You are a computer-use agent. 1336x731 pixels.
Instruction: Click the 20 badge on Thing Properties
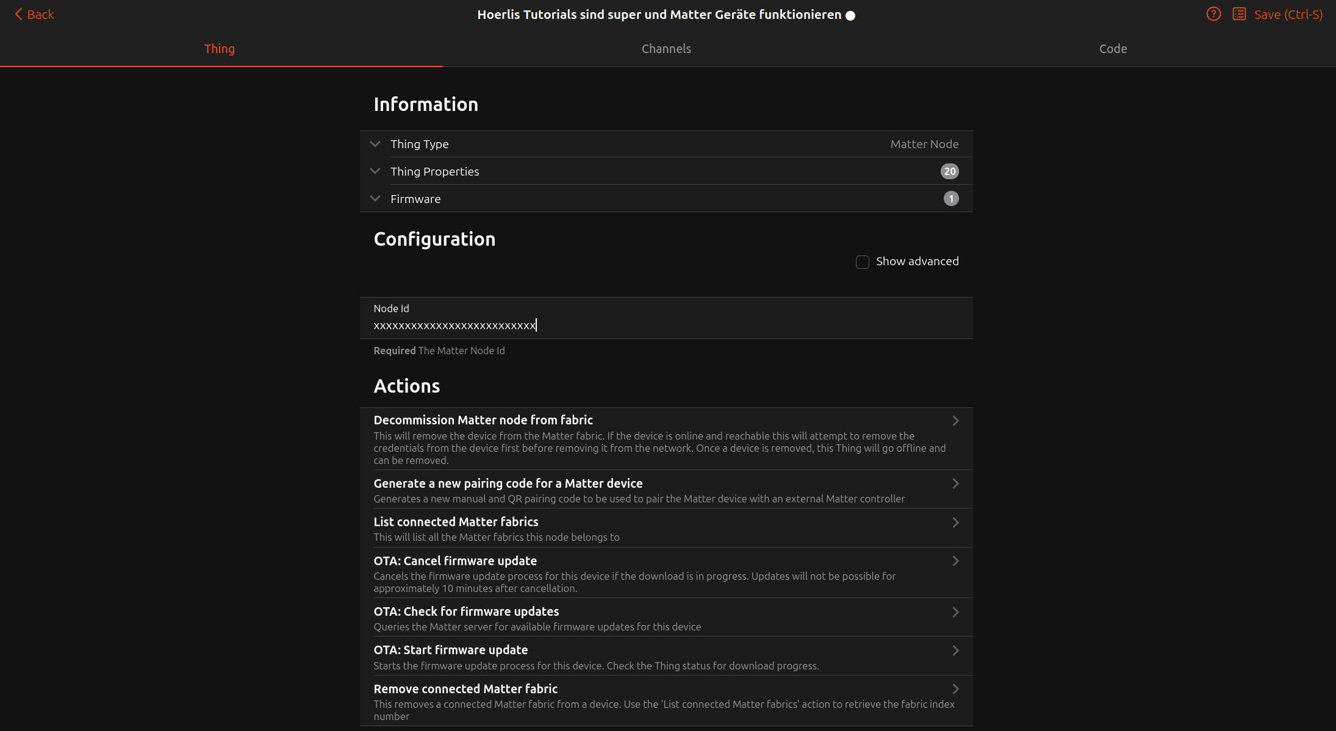click(950, 171)
